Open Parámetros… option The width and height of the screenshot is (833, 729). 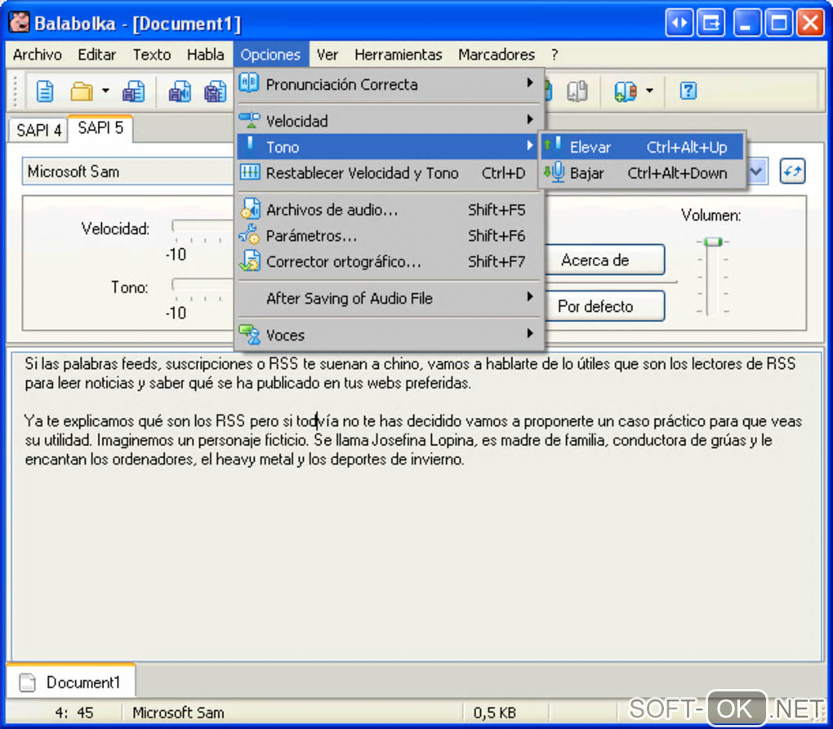point(387,235)
